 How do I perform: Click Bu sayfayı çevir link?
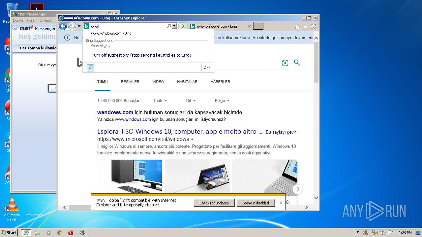281,132
